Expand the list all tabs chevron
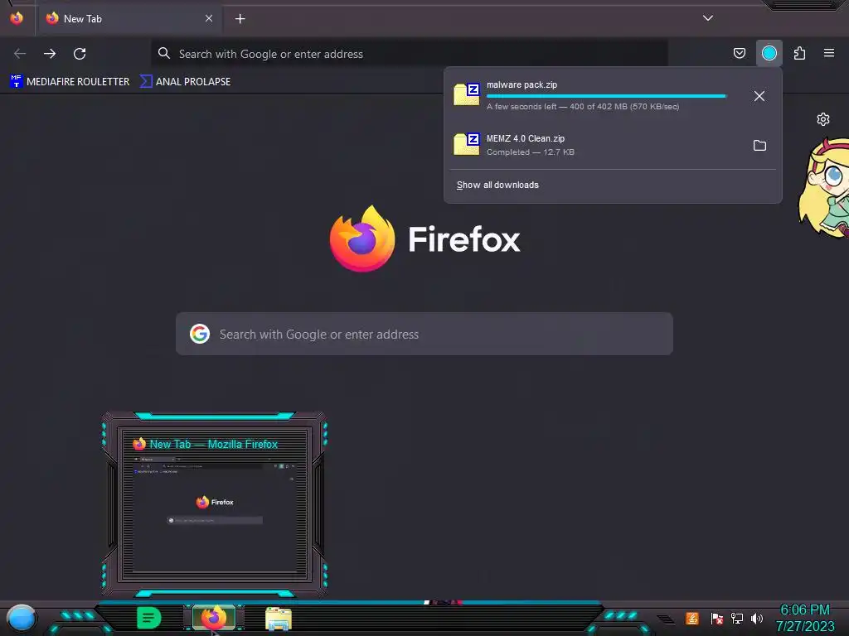849x636 pixels. point(708,18)
